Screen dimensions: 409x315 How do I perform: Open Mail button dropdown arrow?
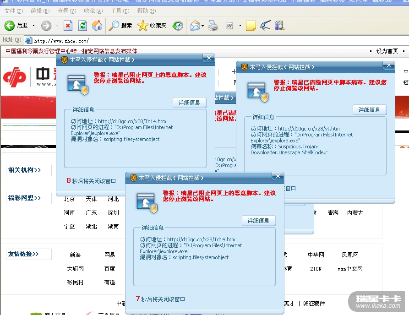203,26
